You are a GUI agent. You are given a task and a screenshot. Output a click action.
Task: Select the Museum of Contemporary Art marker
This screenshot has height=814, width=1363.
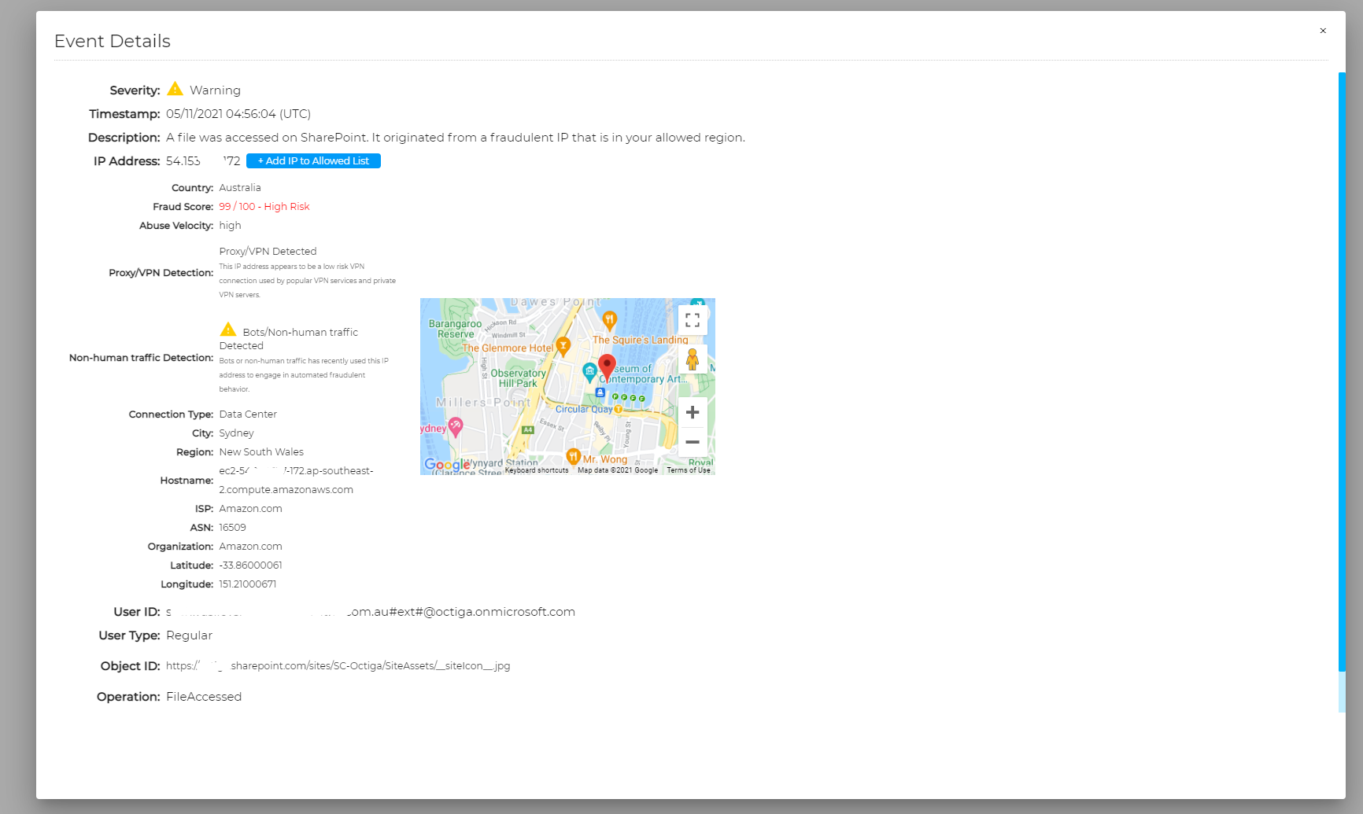(x=589, y=372)
